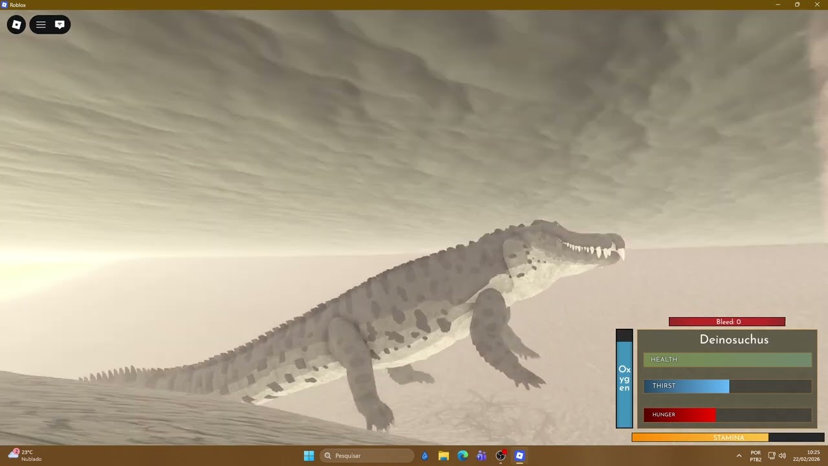This screenshot has width=828, height=466.
Task: Open the volume speaker tray icon
Action: (782, 456)
